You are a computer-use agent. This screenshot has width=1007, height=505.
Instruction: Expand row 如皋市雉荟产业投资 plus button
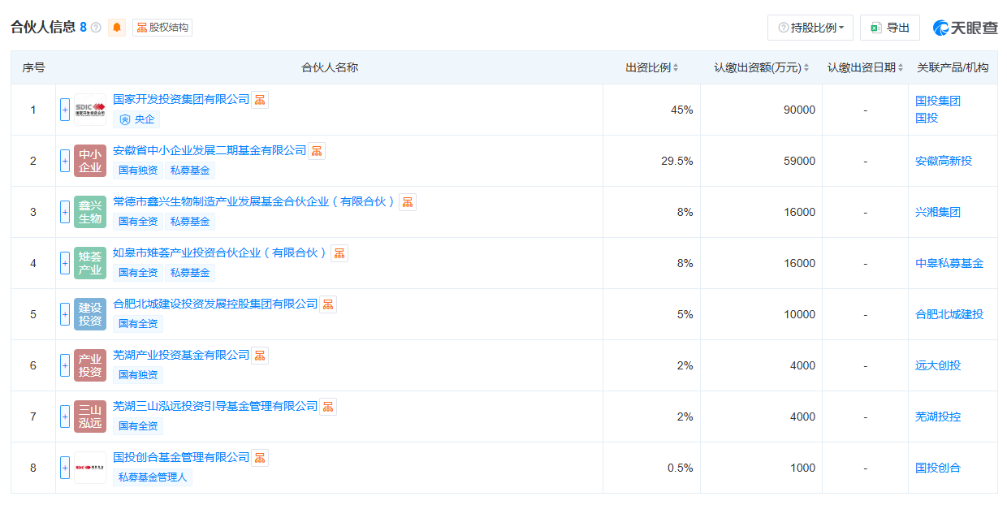(65, 263)
